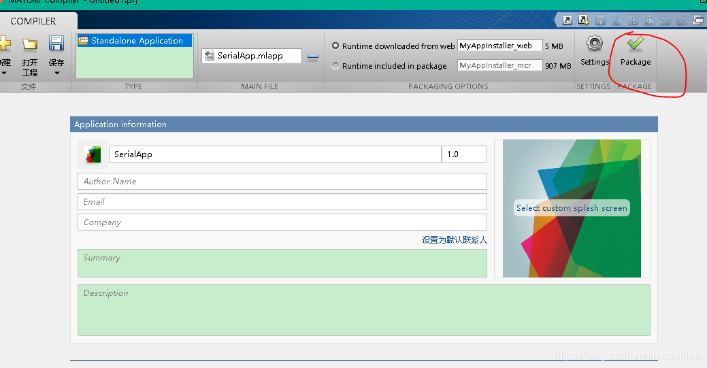The image size is (707, 368).
Task: Click 设置为默认联系人 link
Action: click(454, 240)
